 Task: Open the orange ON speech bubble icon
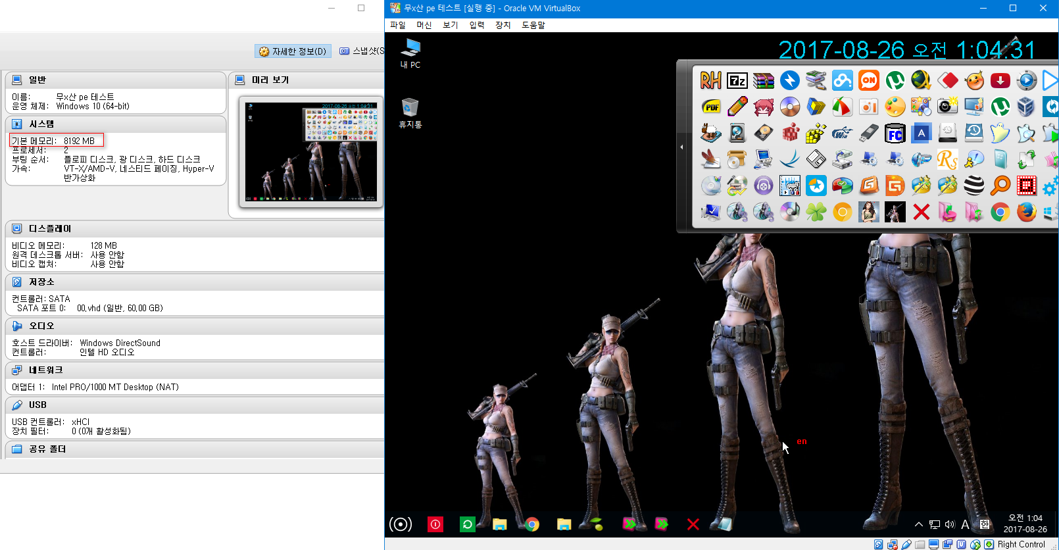pyautogui.click(x=869, y=80)
